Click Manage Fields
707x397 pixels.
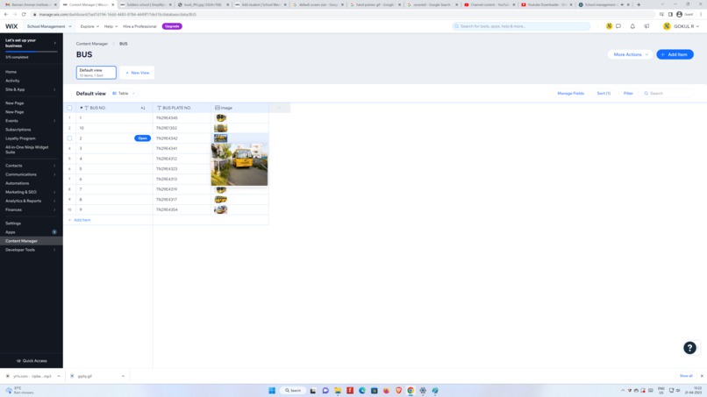coord(570,93)
